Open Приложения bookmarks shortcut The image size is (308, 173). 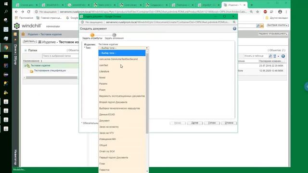(24, 18)
